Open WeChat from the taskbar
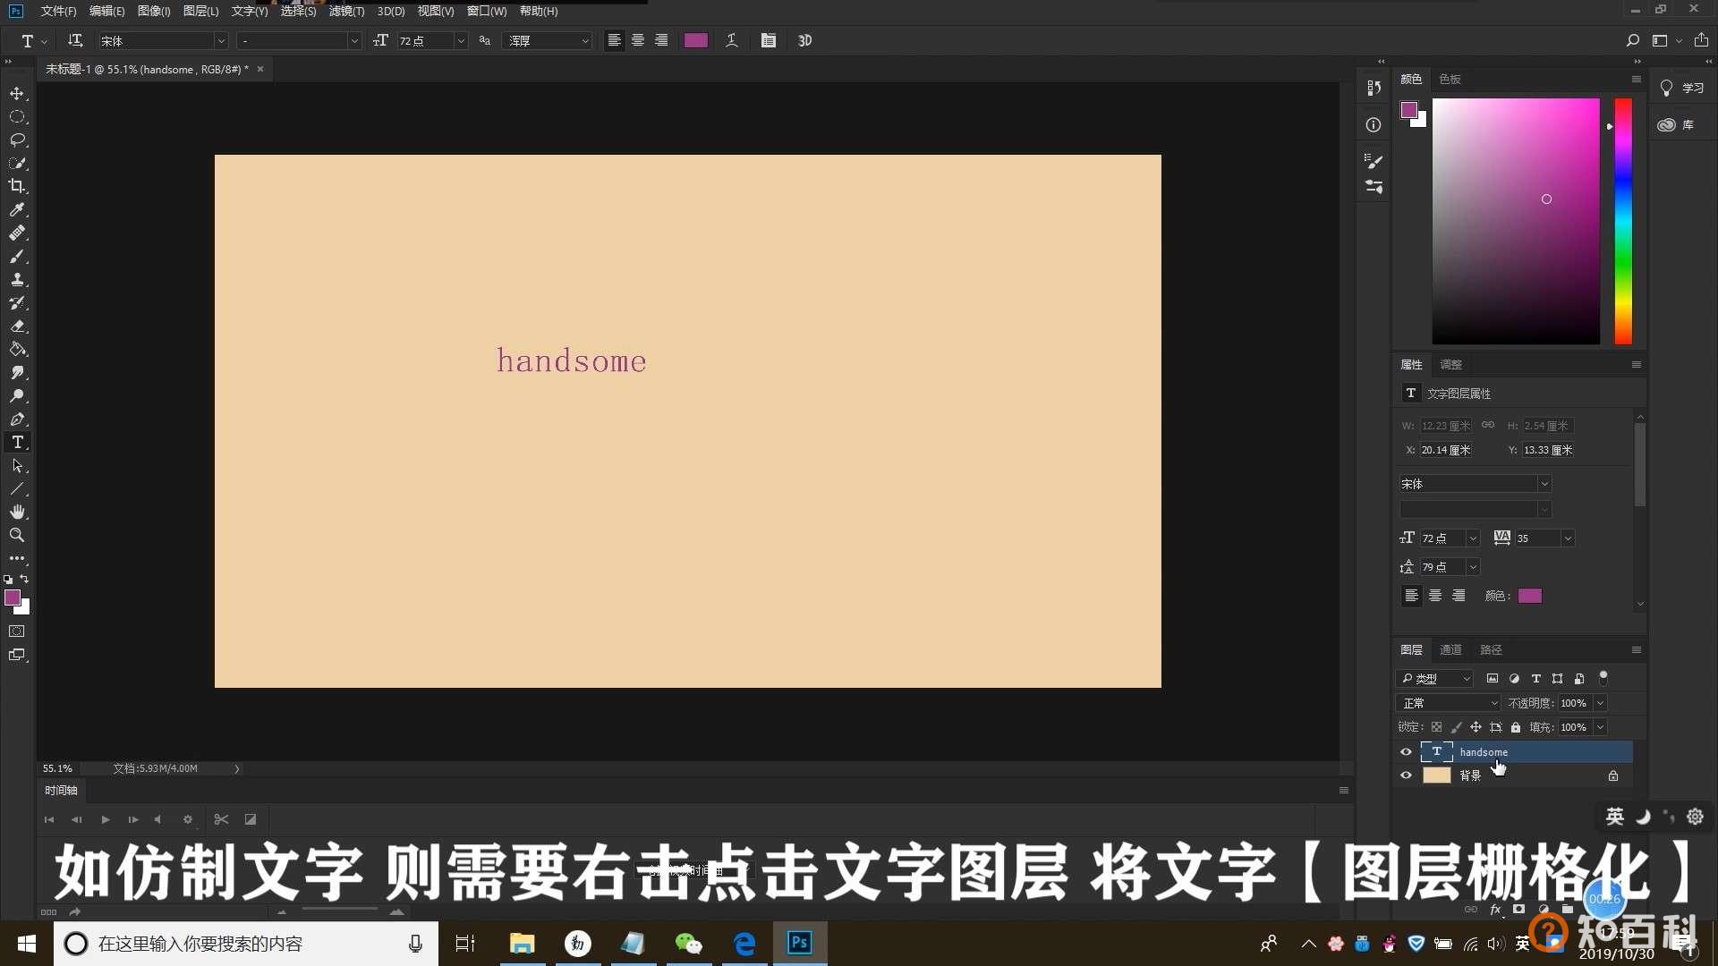 coord(688,944)
